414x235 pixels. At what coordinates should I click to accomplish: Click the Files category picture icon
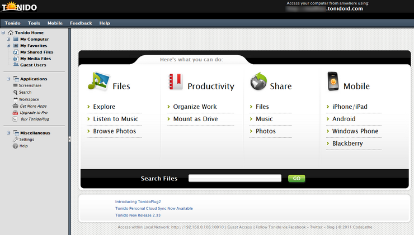click(x=97, y=82)
